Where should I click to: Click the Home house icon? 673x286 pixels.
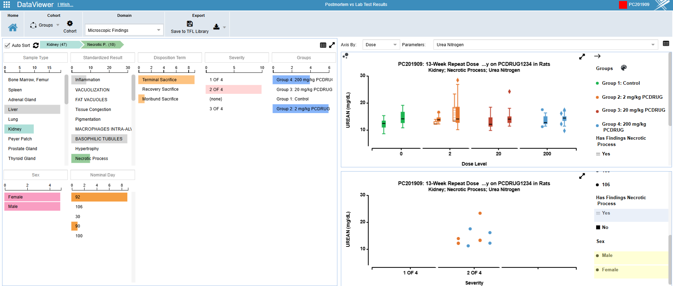pos(13,28)
